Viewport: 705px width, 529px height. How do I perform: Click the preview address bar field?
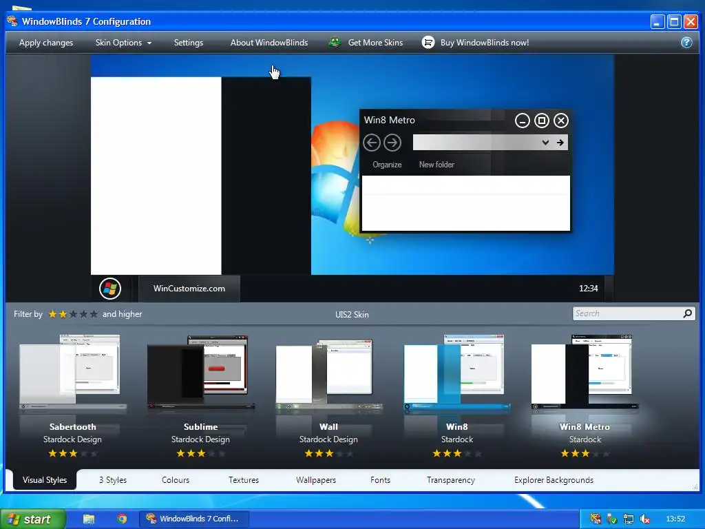click(476, 143)
